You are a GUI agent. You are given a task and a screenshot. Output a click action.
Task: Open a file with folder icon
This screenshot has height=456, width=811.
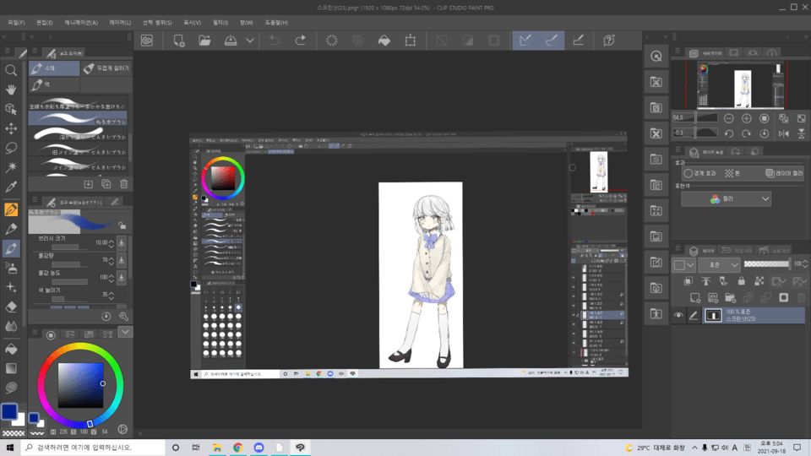[x=204, y=41]
